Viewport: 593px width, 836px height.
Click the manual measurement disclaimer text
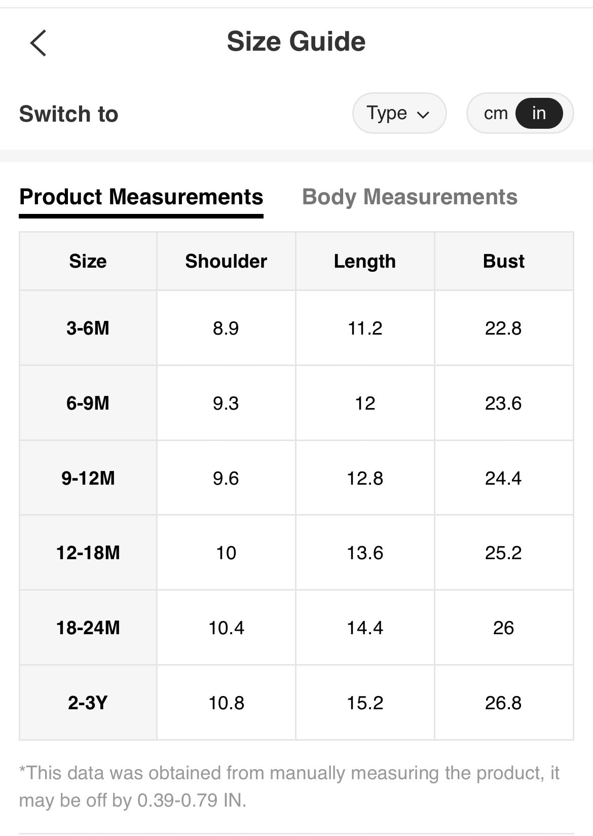289,786
